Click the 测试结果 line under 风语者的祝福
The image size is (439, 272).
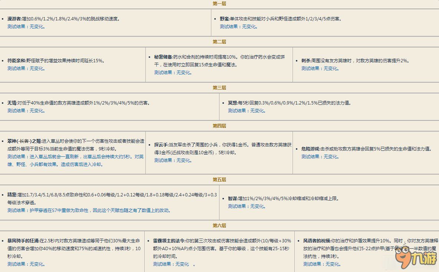pos(322,264)
